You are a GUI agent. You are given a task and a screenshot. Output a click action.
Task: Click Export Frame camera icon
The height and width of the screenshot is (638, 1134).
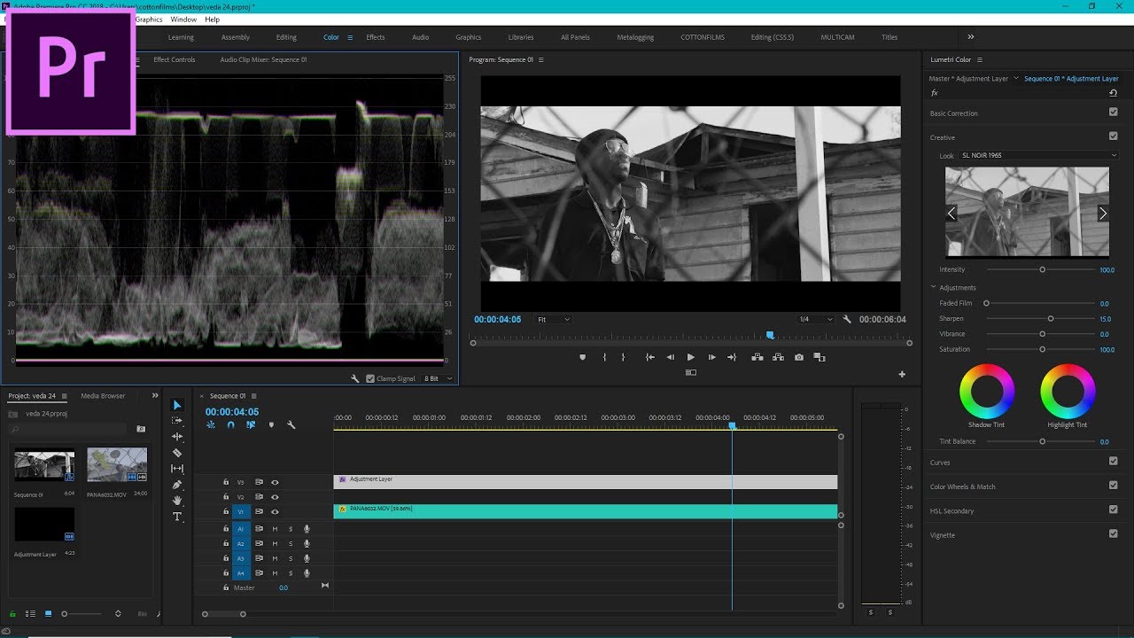tap(799, 357)
